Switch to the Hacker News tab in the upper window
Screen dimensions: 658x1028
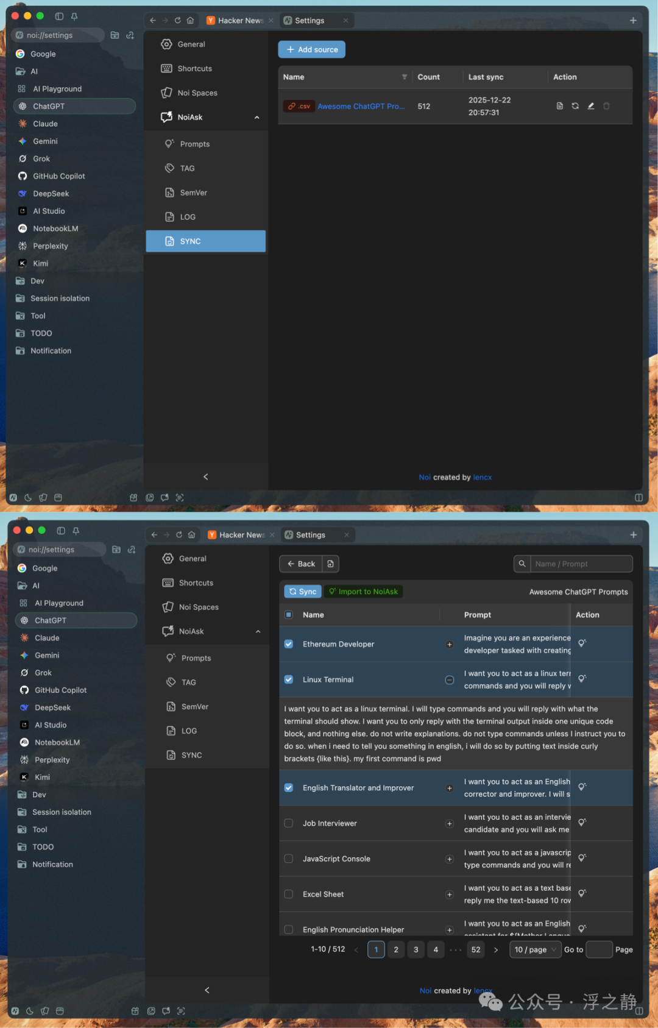(x=240, y=20)
